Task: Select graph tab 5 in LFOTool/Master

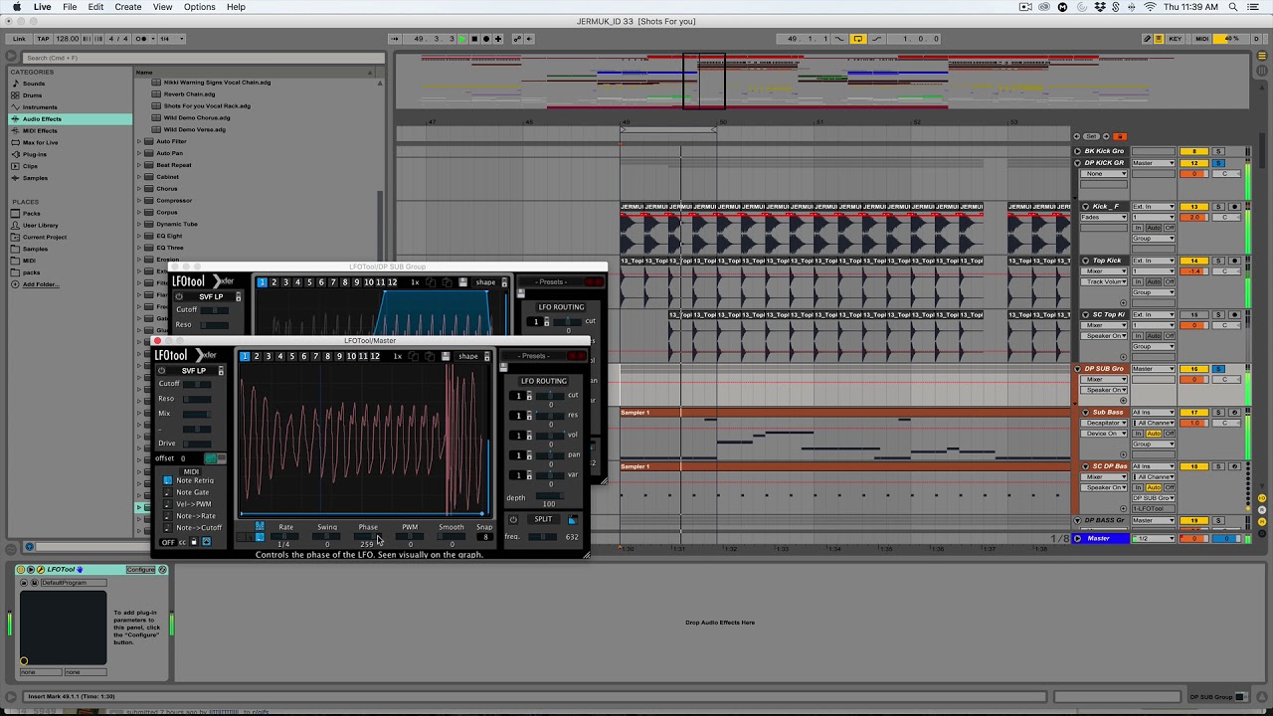Action: [291, 356]
